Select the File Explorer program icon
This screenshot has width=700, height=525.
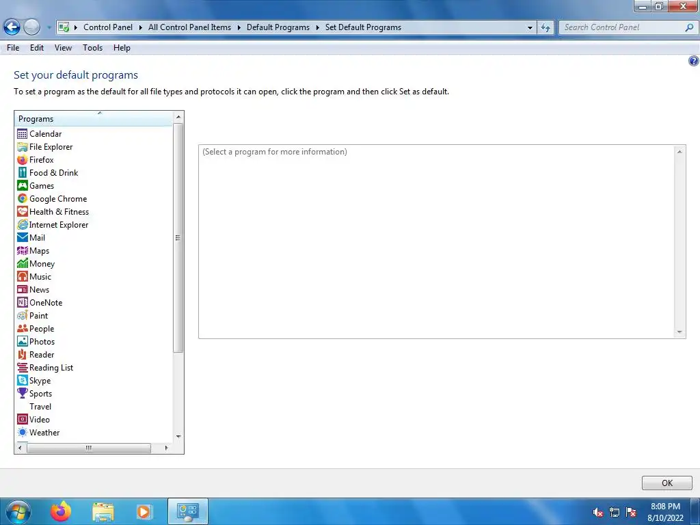(22, 147)
